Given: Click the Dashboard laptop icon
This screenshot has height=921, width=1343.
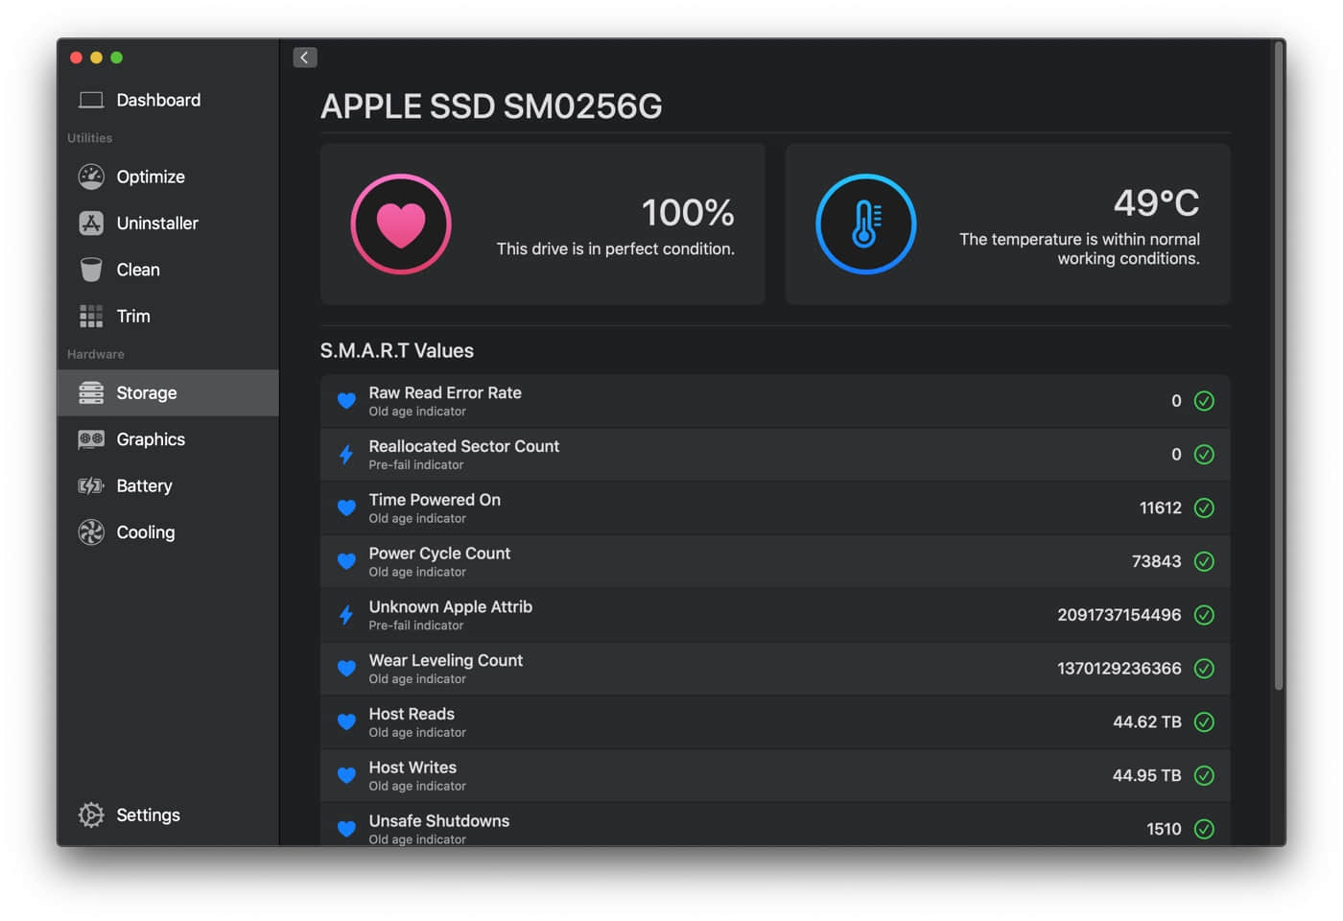Looking at the screenshot, I should coord(91,100).
